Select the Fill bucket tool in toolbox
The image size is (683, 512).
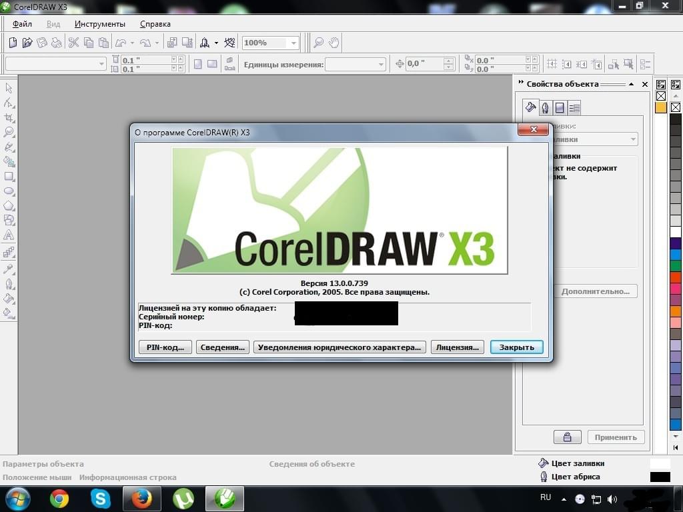(x=9, y=299)
